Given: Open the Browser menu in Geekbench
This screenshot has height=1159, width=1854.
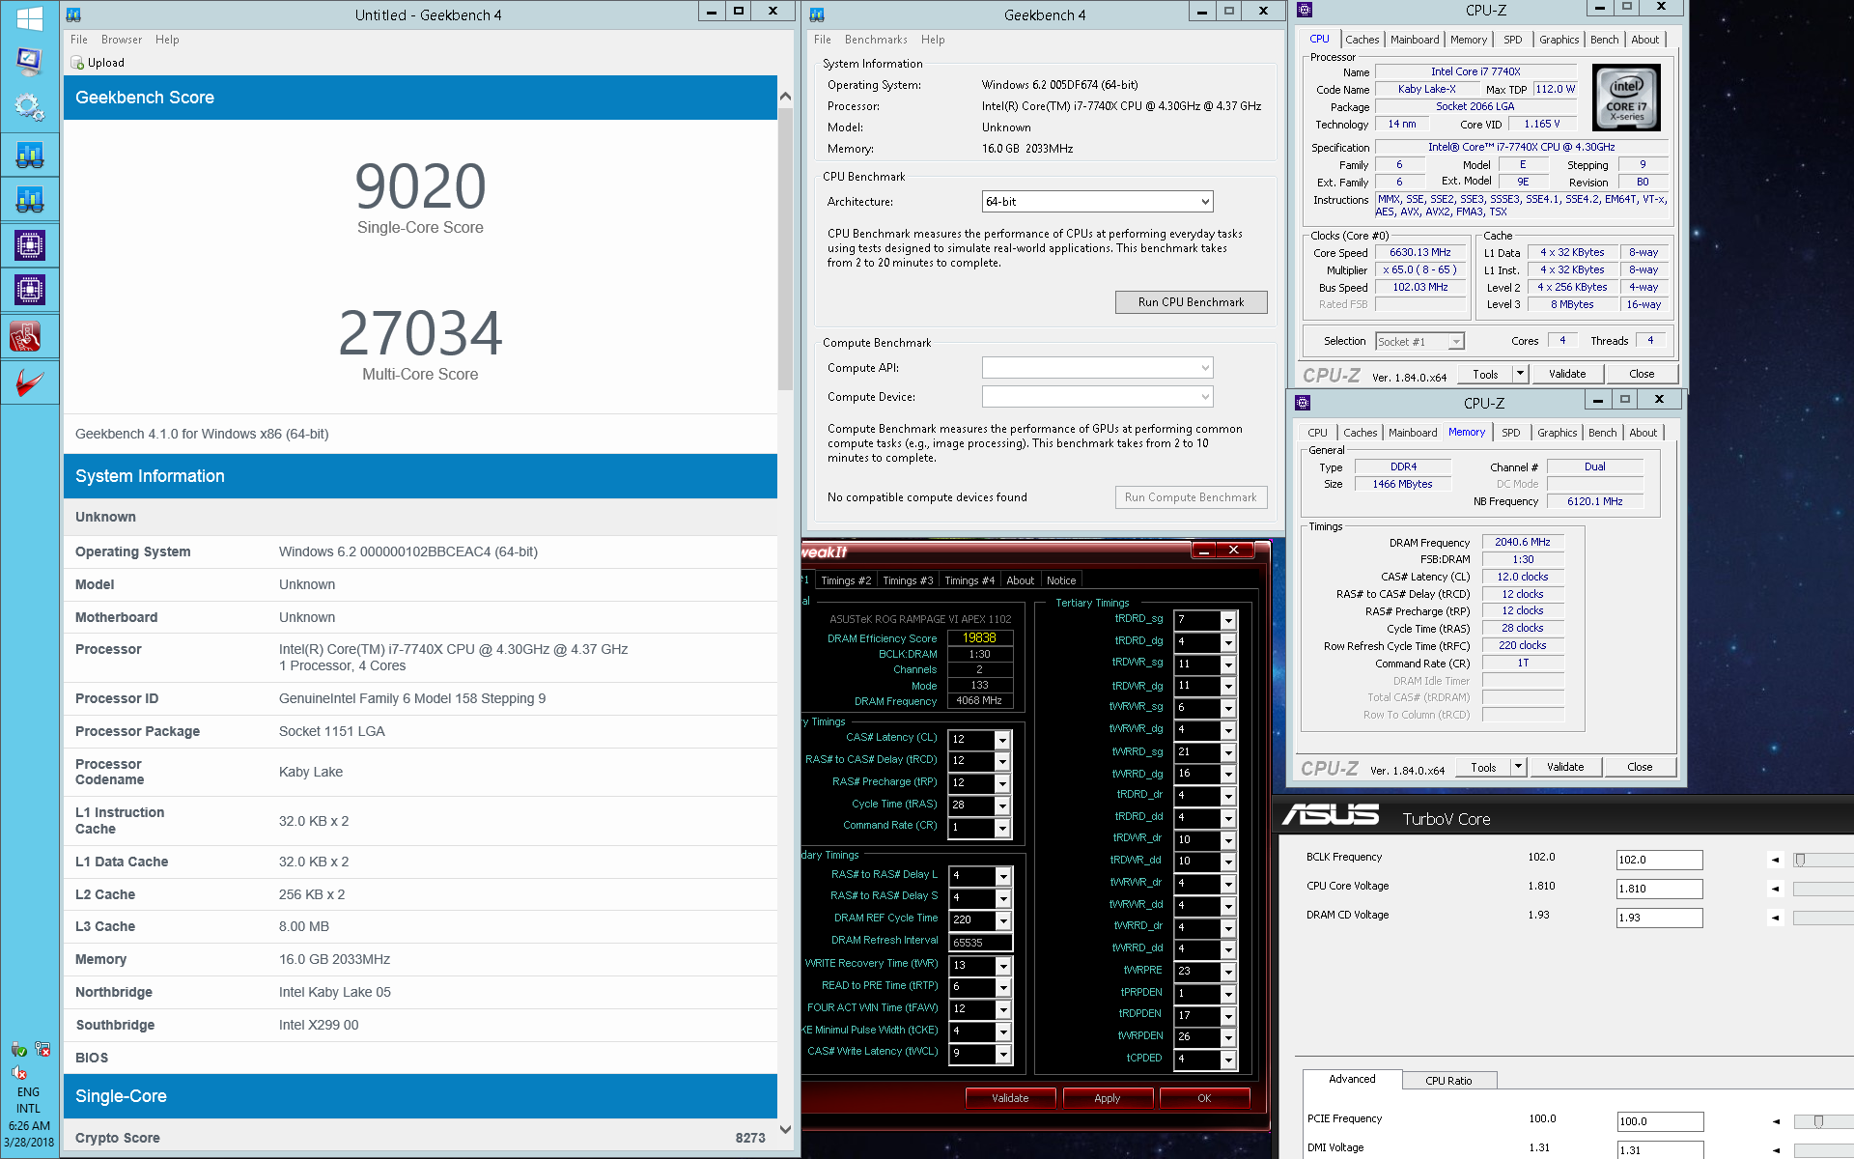Looking at the screenshot, I should tap(122, 40).
